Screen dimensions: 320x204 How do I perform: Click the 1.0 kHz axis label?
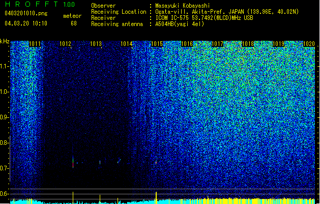point(4,92)
